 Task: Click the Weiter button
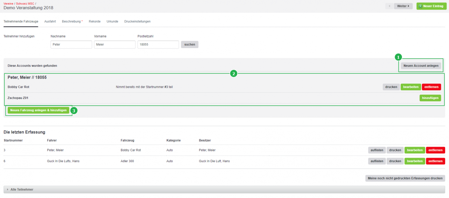click(403, 6)
